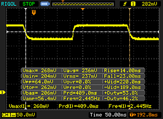The width and height of the screenshot is (163, 119).
Task: Click the orange bottom cursor triangle marker
Action: (x=130, y=109)
